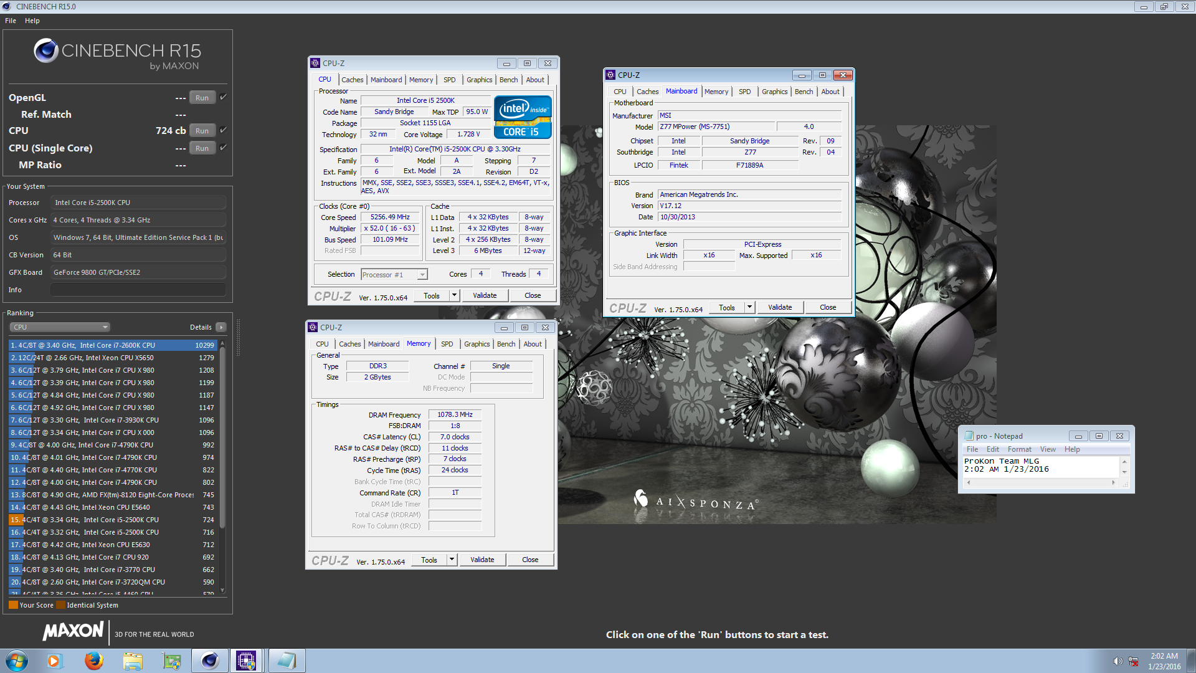Click the CPU-Z icon in the CPU window title bar
The width and height of the screenshot is (1196, 673).
point(315,63)
